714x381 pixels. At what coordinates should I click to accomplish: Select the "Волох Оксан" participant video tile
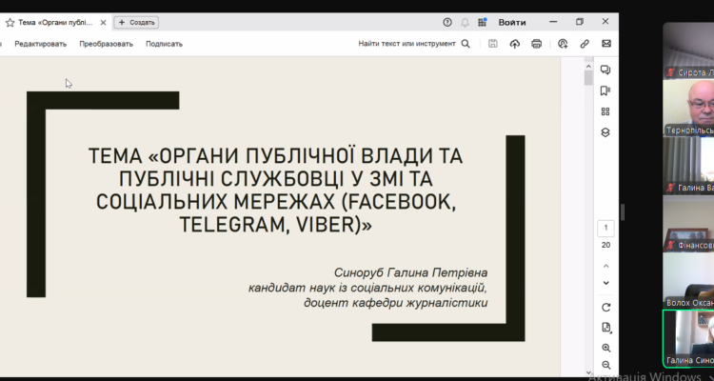click(x=688, y=281)
